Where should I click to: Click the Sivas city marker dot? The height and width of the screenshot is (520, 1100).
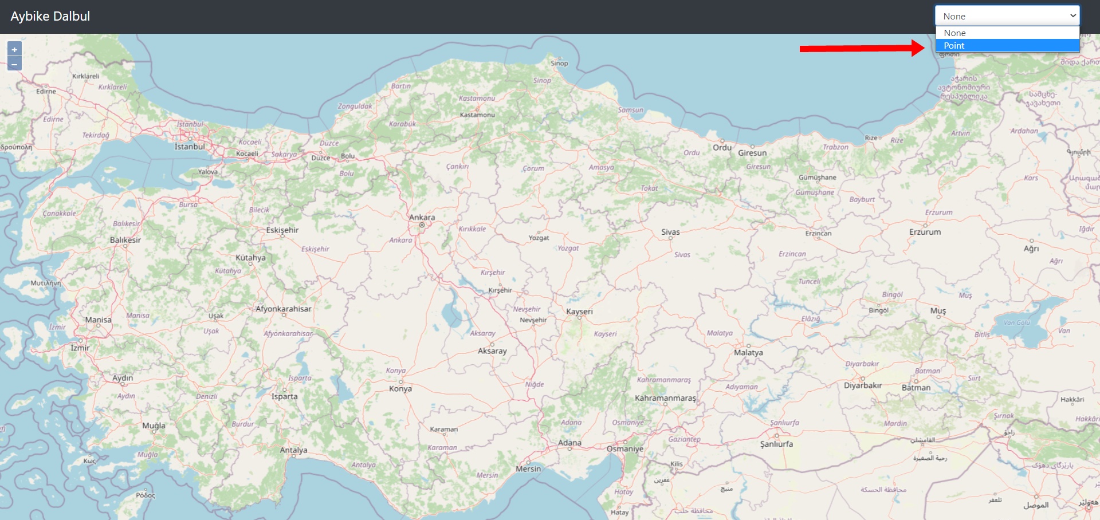coord(671,238)
